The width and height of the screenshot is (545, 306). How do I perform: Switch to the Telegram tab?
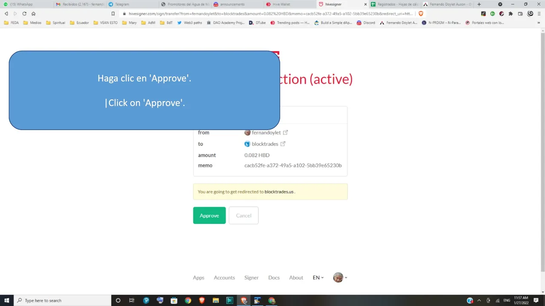[x=132, y=4]
